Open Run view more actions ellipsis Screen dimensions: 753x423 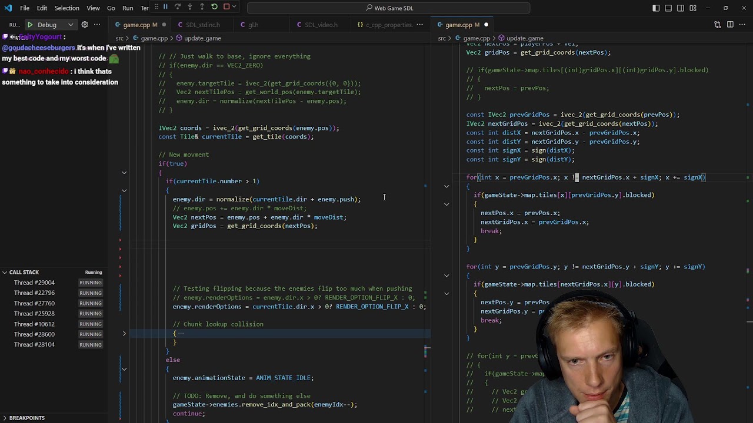pyautogui.click(x=96, y=25)
